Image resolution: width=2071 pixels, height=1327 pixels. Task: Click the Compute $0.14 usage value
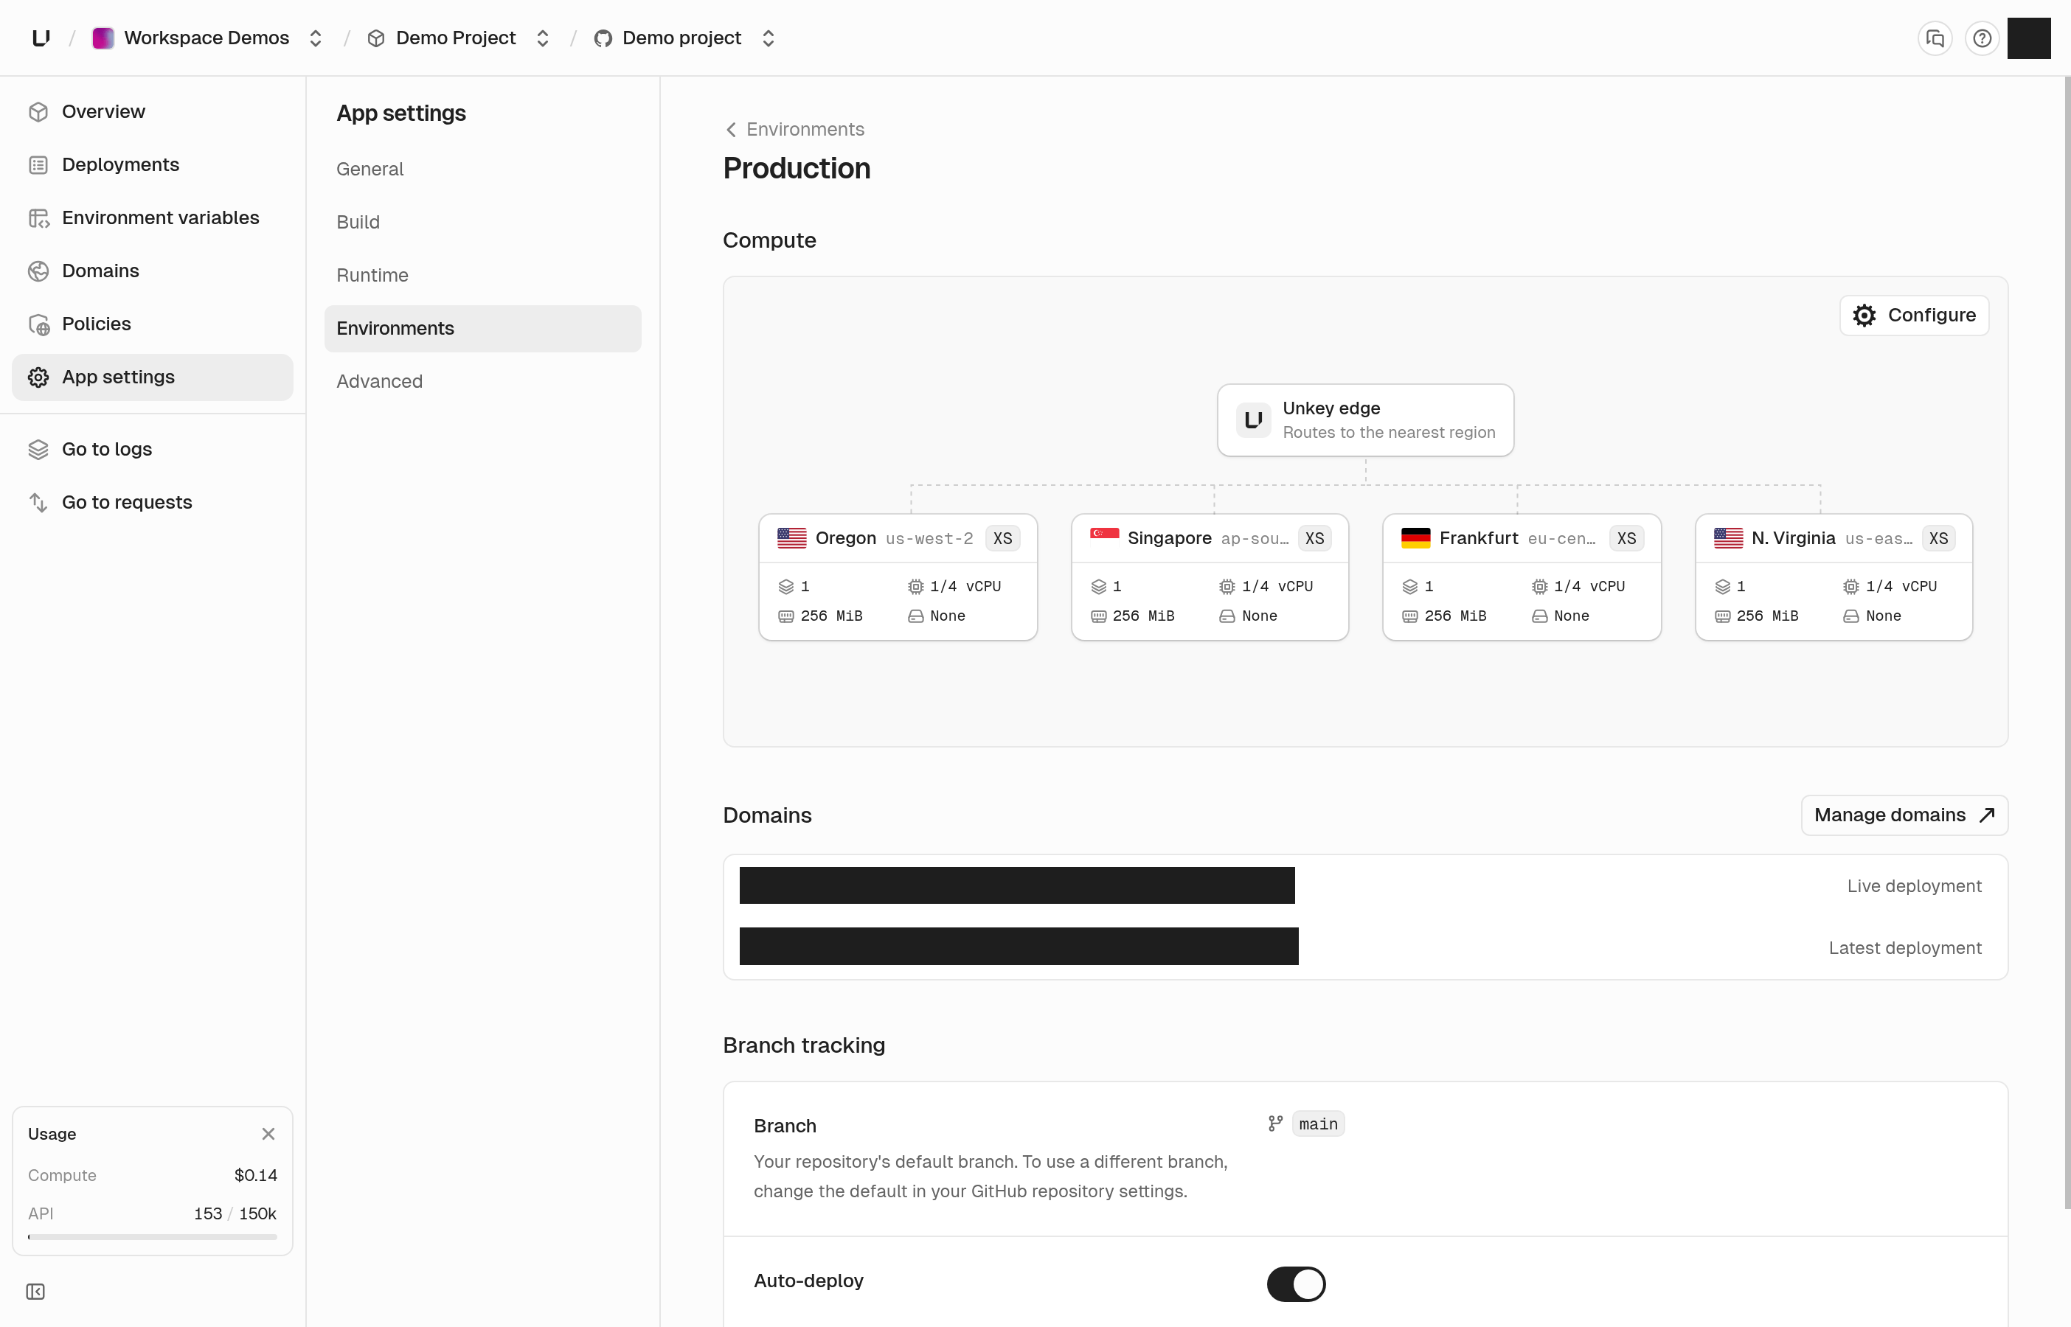pos(256,1175)
